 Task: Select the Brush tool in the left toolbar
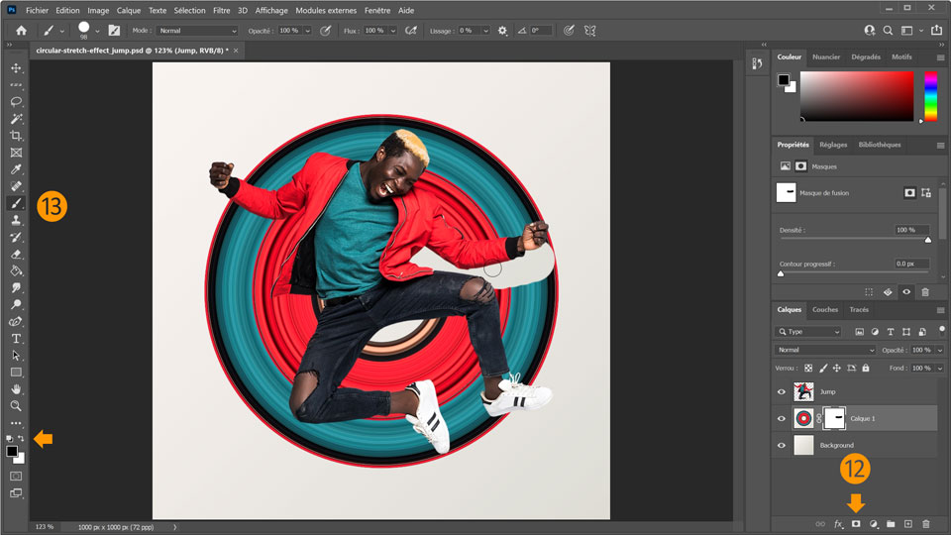16,203
